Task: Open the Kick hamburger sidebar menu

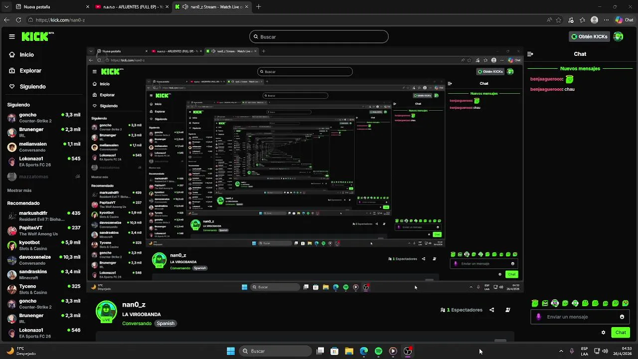Action: (12, 36)
